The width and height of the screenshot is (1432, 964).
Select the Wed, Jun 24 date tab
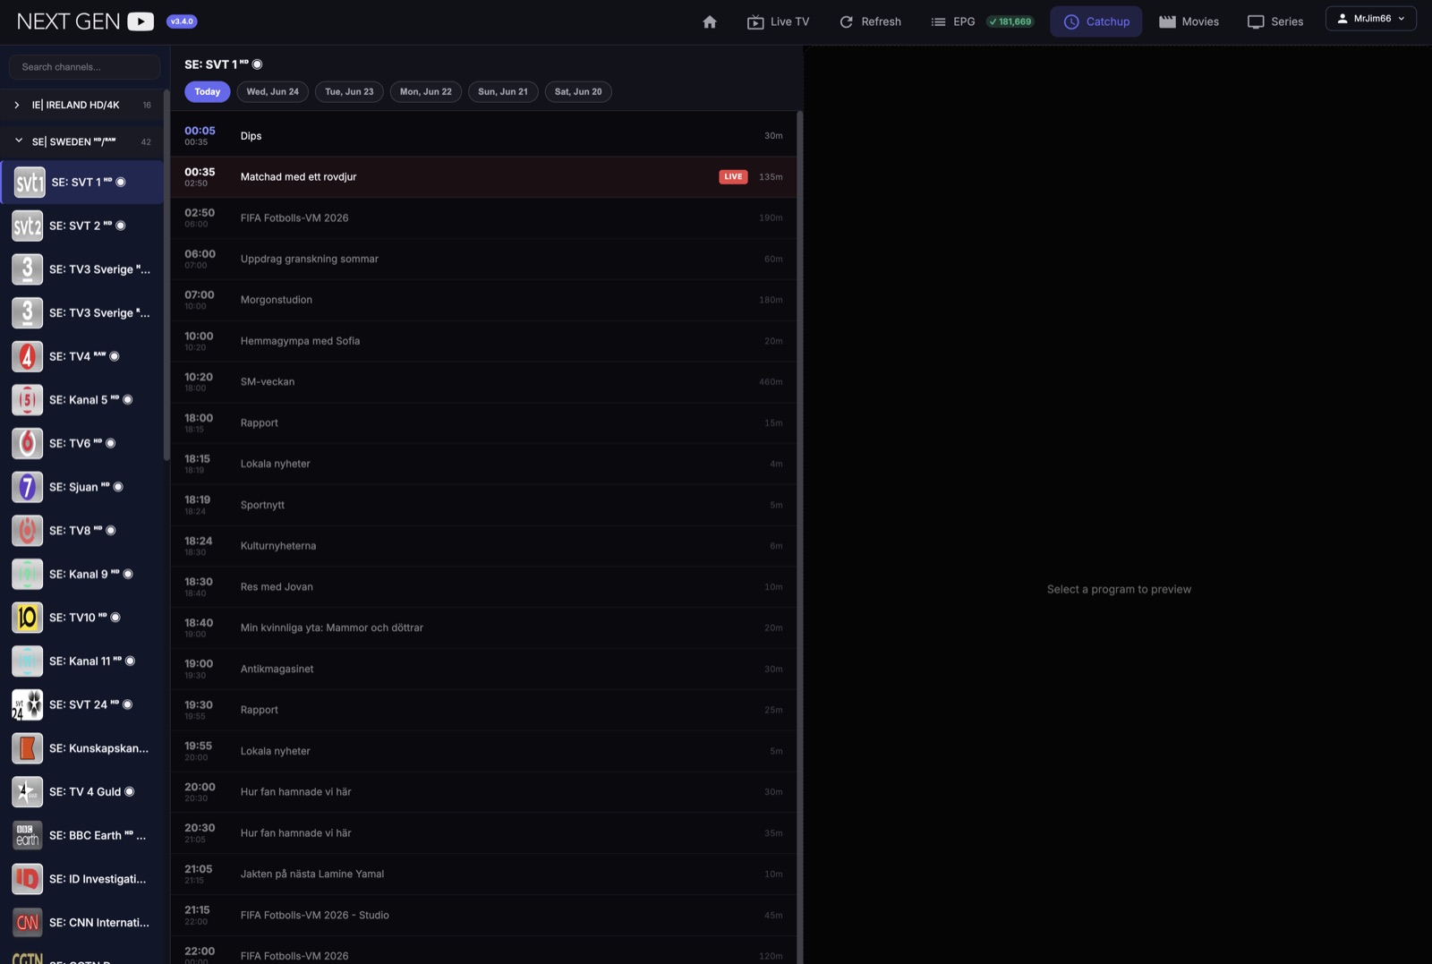[273, 91]
